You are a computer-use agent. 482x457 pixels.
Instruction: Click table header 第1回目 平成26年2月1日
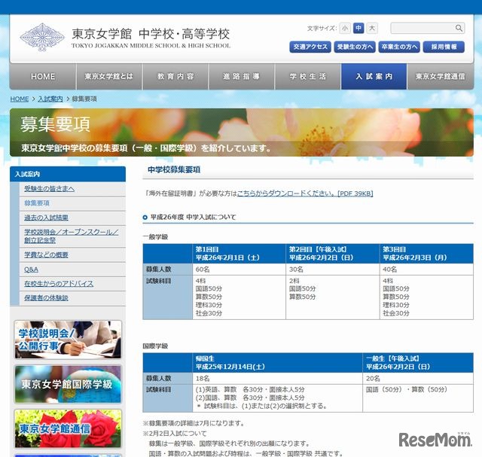239,254
